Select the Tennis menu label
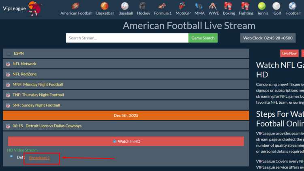The width and height of the screenshot is (304, 171). (263, 13)
